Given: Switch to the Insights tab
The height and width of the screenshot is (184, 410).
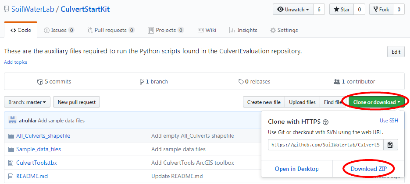Looking at the screenshot, I should pos(243,30).
